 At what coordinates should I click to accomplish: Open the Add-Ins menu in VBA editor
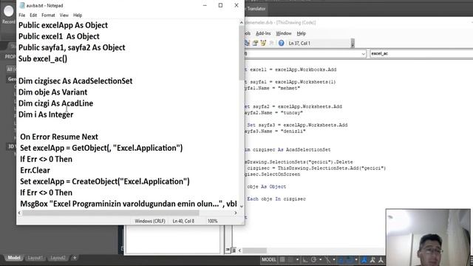pyautogui.click(x=263, y=33)
